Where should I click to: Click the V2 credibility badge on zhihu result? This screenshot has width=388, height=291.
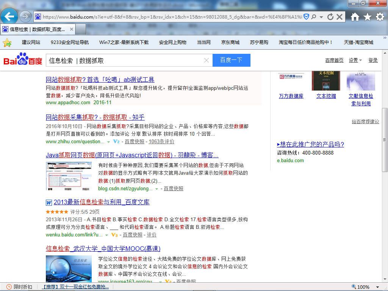(116, 142)
